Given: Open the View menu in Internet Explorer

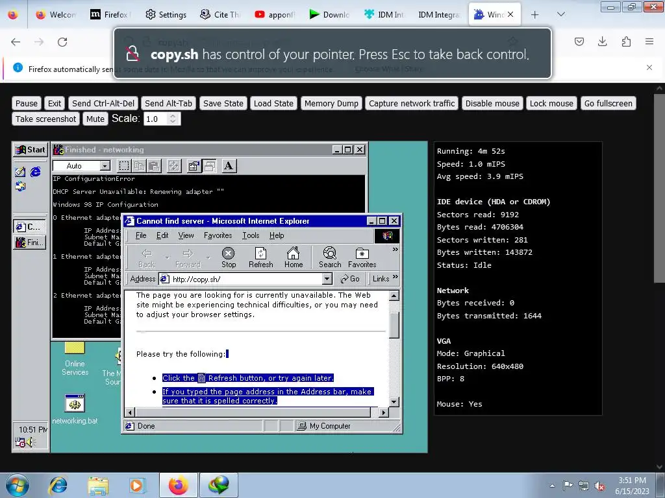Looking at the screenshot, I should coord(186,235).
